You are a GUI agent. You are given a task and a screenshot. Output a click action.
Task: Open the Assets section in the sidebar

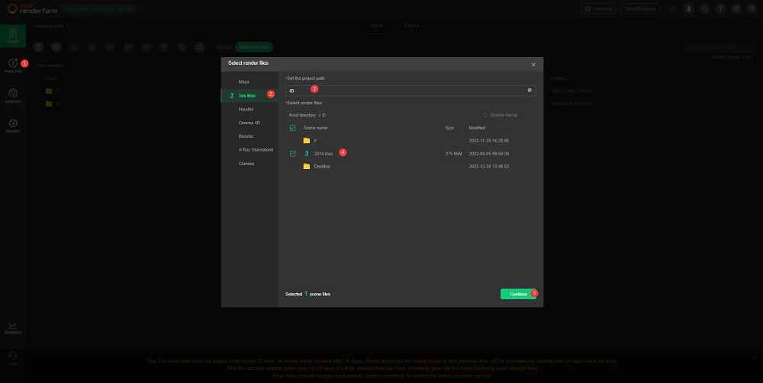(13, 36)
